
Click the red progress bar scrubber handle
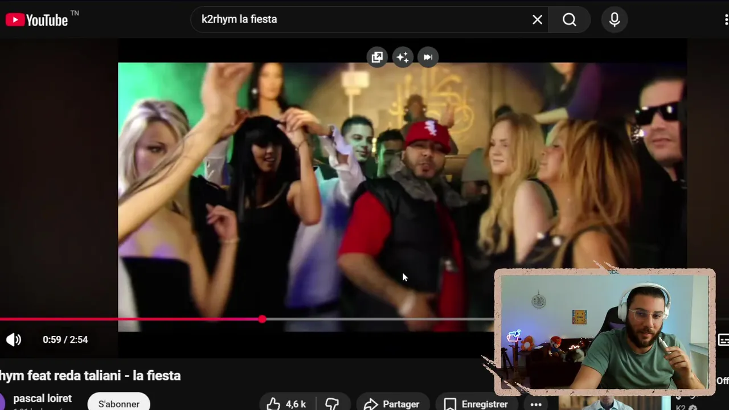click(x=262, y=319)
